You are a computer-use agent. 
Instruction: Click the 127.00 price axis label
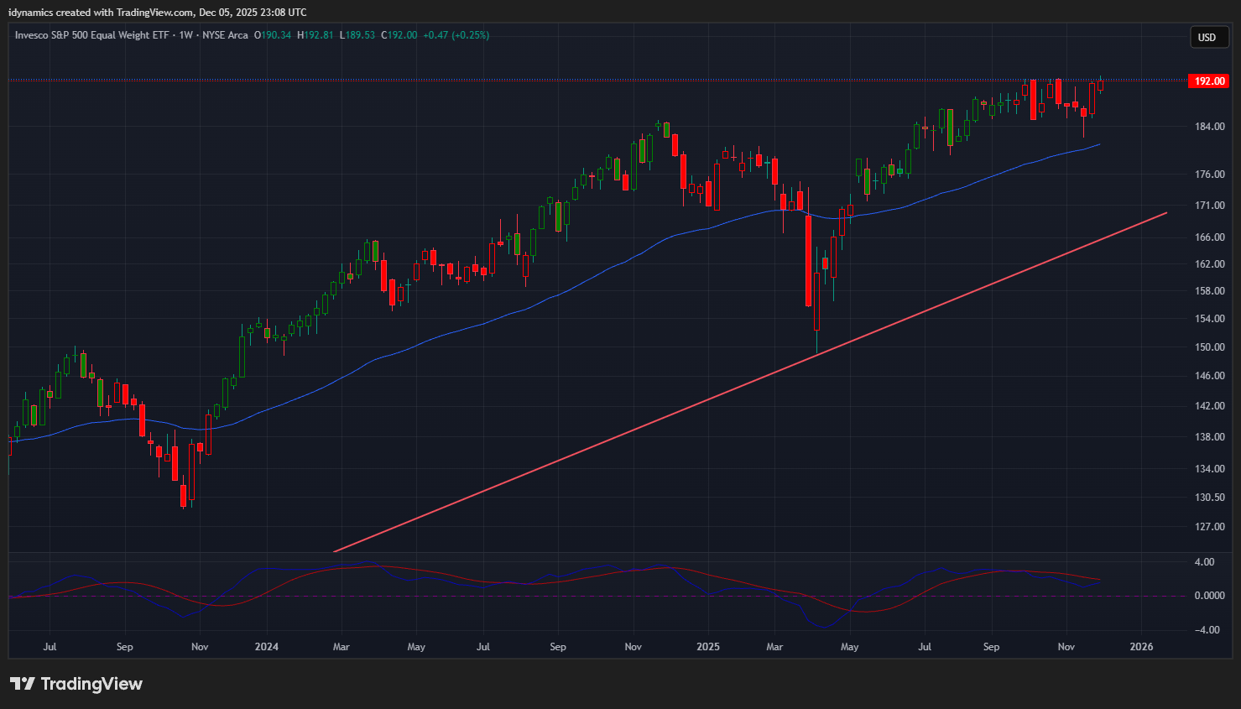pos(1209,527)
